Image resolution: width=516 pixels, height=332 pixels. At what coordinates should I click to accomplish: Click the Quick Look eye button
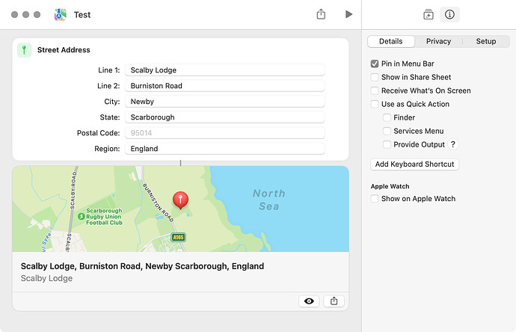click(309, 301)
